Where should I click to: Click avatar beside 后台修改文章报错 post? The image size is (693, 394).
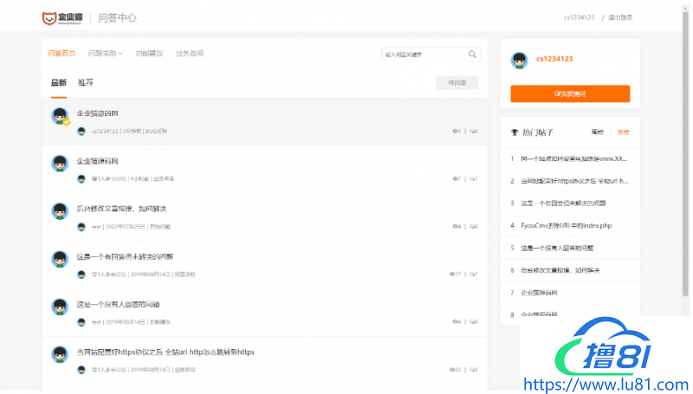[x=60, y=211]
